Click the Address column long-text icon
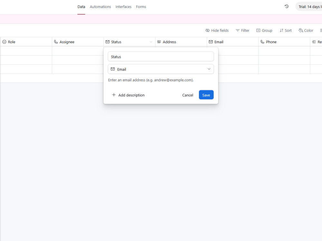Image resolution: width=322 pixels, height=241 pixels. 159,42
